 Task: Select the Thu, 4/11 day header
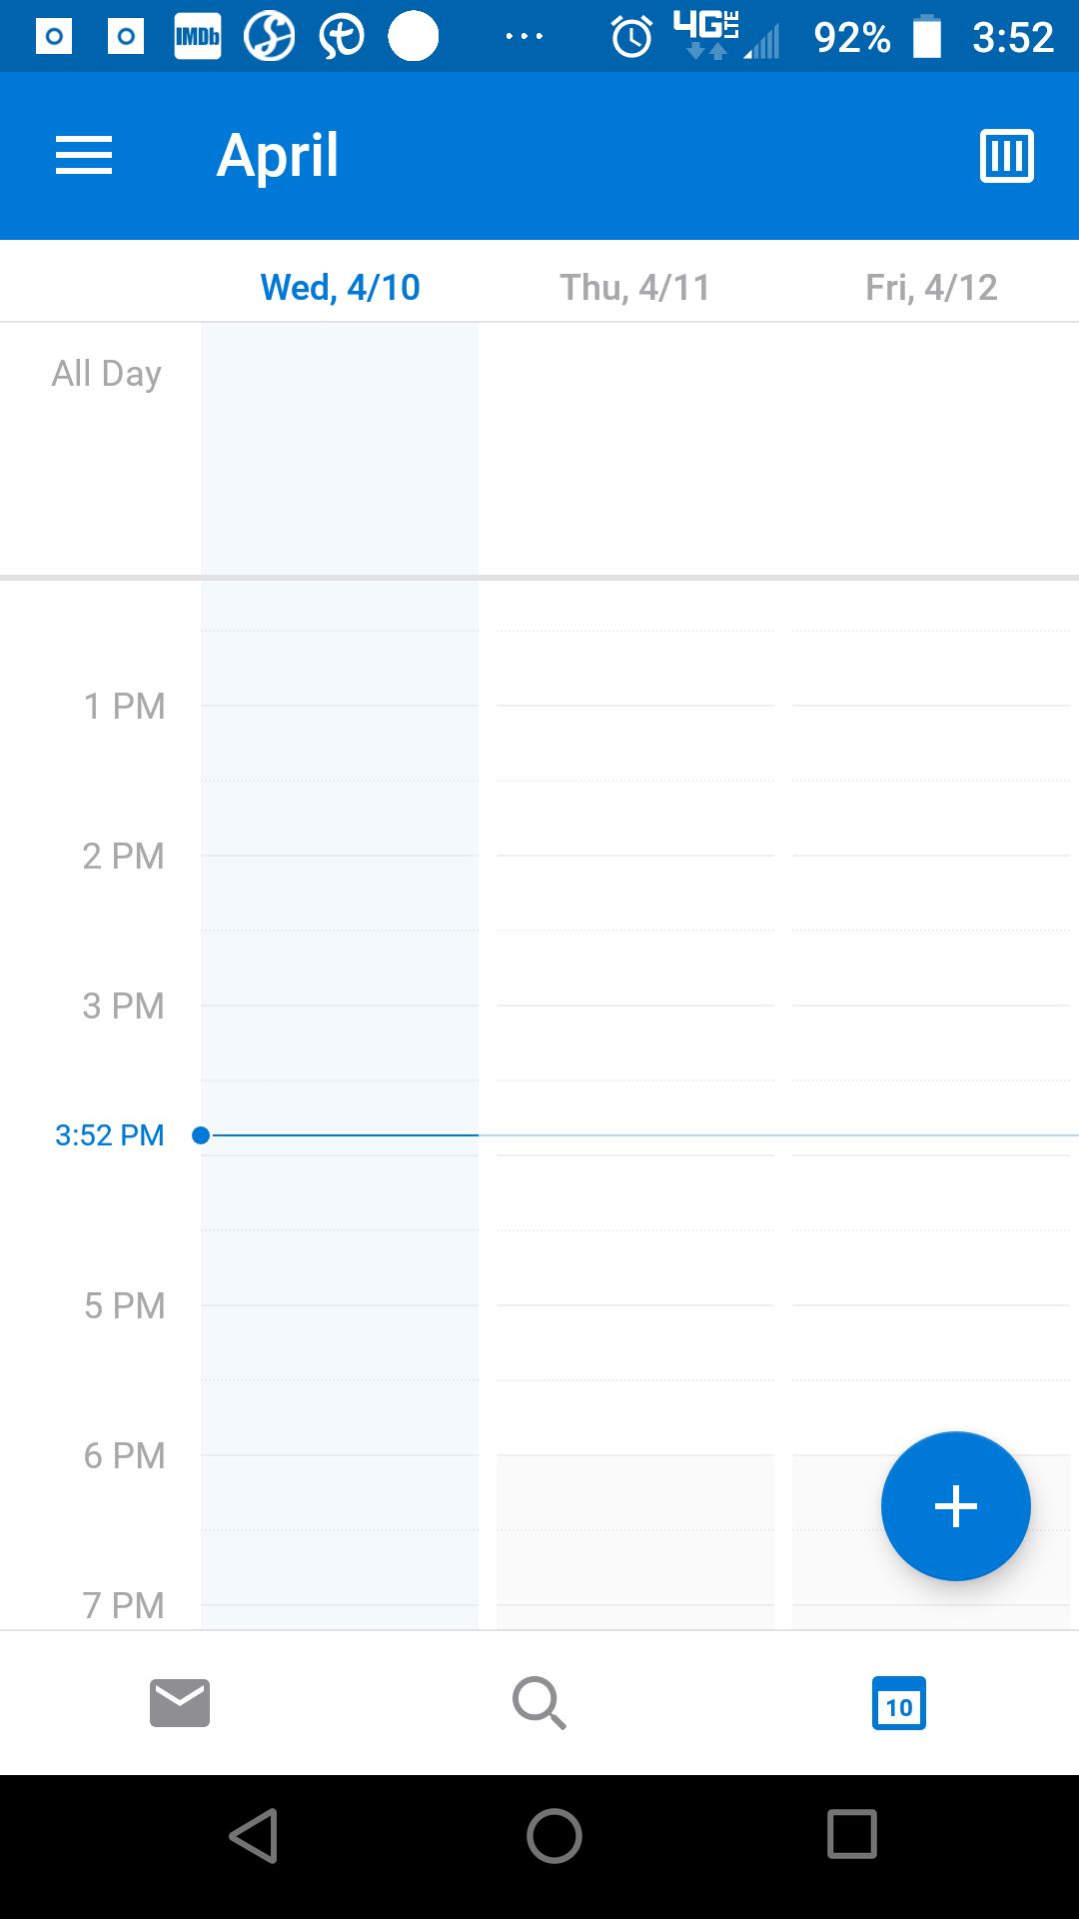(635, 288)
